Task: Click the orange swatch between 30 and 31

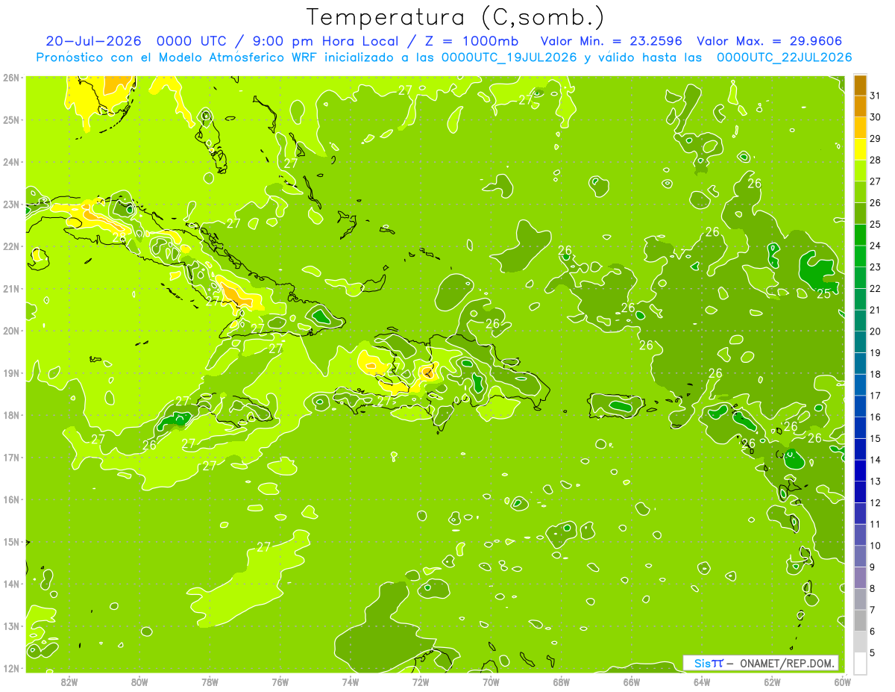Action: coord(860,106)
